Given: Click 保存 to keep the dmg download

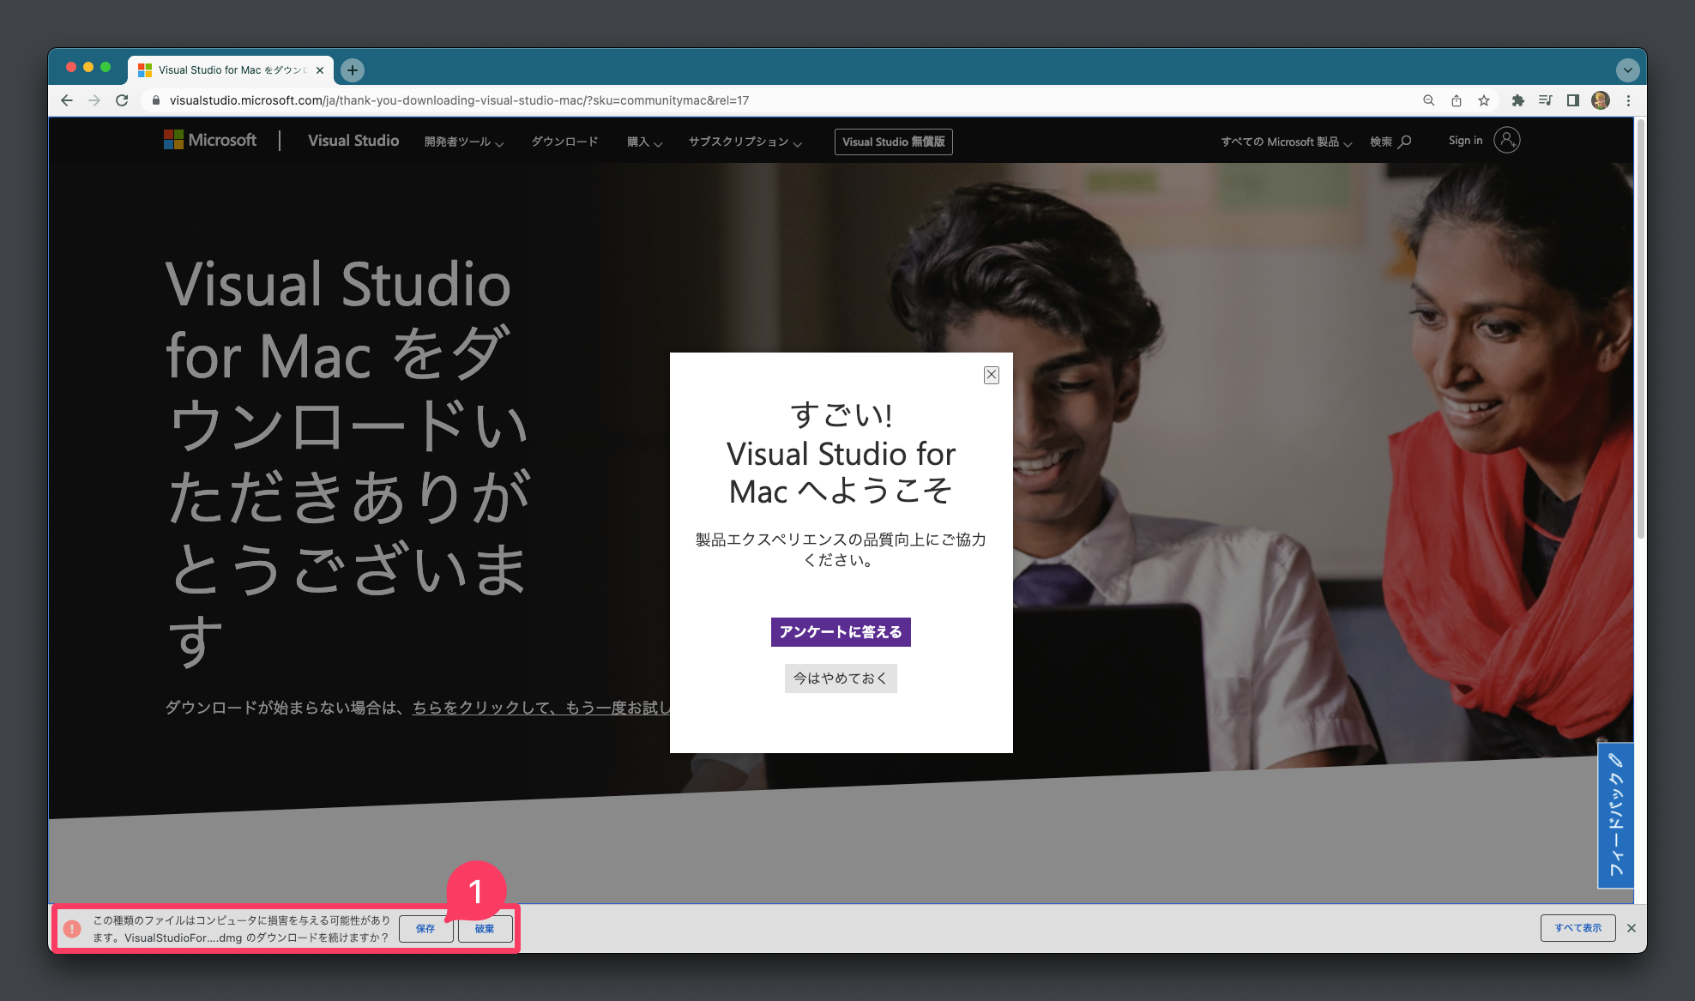Looking at the screenshot, I should (425, 928).
